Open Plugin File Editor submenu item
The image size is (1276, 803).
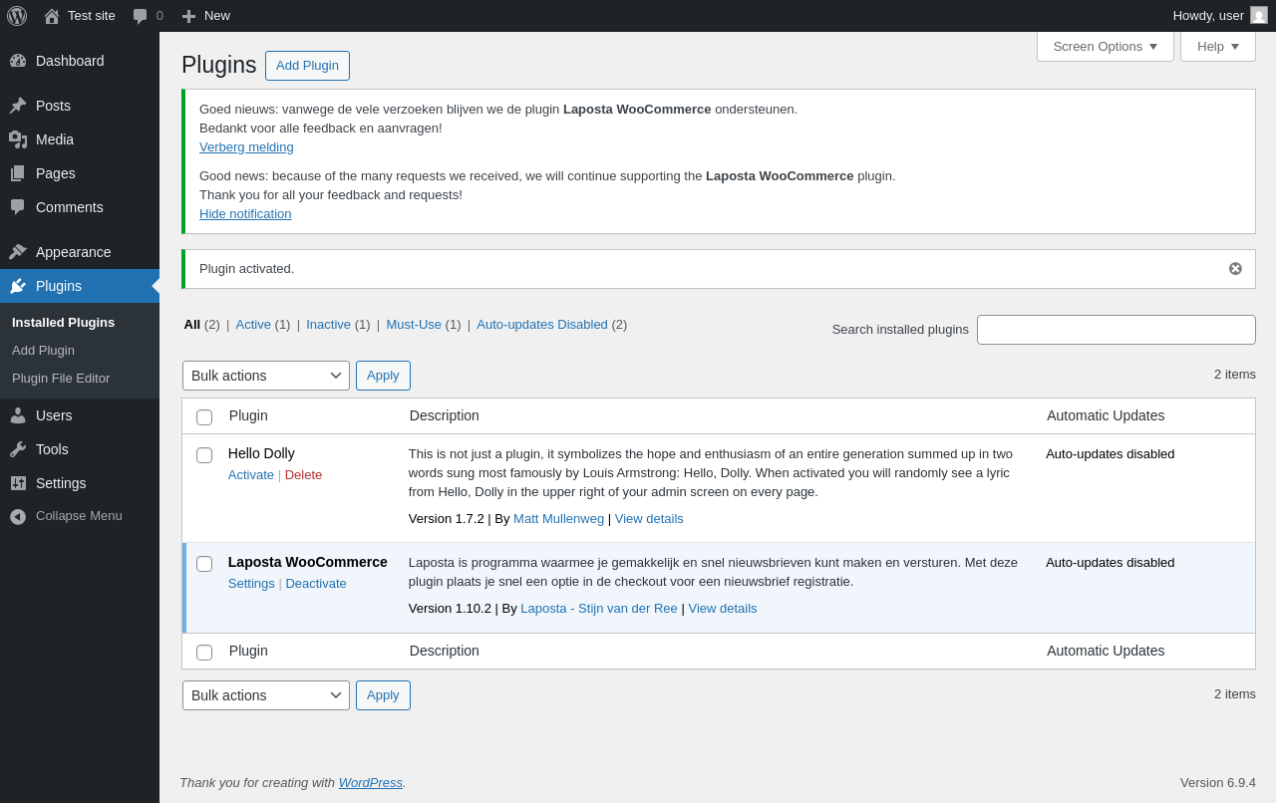[x=61, y=379]
